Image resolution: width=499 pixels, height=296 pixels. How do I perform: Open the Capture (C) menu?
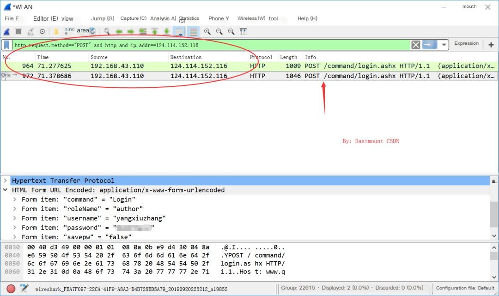coord(133,18)
